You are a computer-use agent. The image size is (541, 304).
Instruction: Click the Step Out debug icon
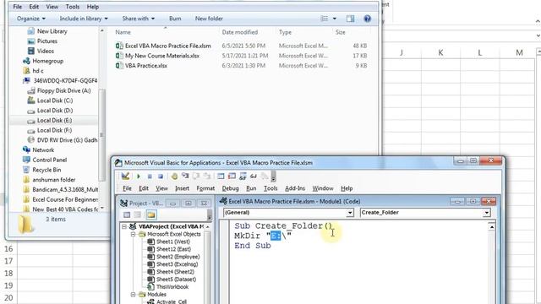coord(206,176)
